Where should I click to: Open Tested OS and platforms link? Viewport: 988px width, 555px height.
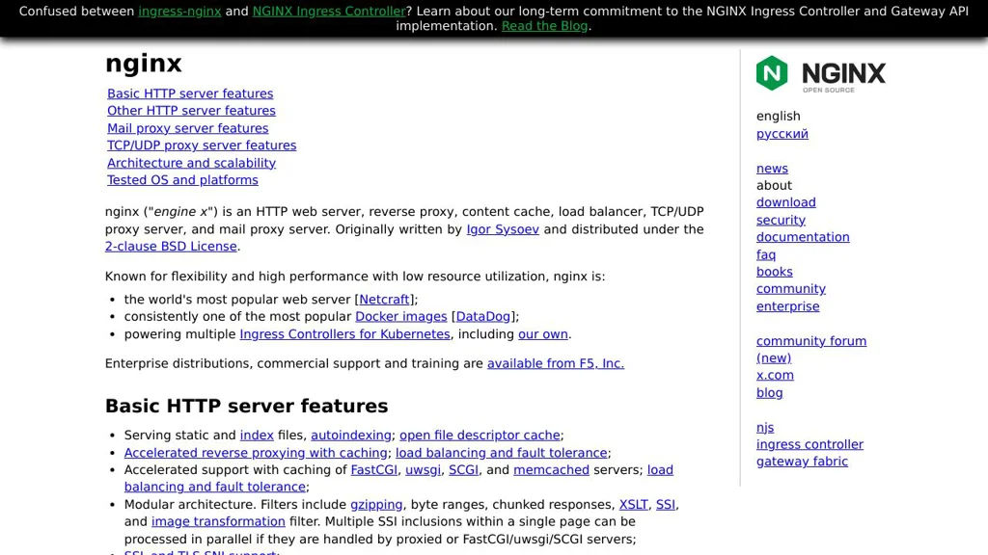click(x=182, y=179)
